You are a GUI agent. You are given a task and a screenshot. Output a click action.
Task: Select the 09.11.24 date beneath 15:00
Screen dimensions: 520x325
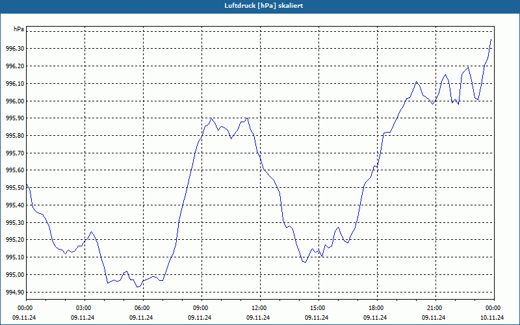(317, 318)
